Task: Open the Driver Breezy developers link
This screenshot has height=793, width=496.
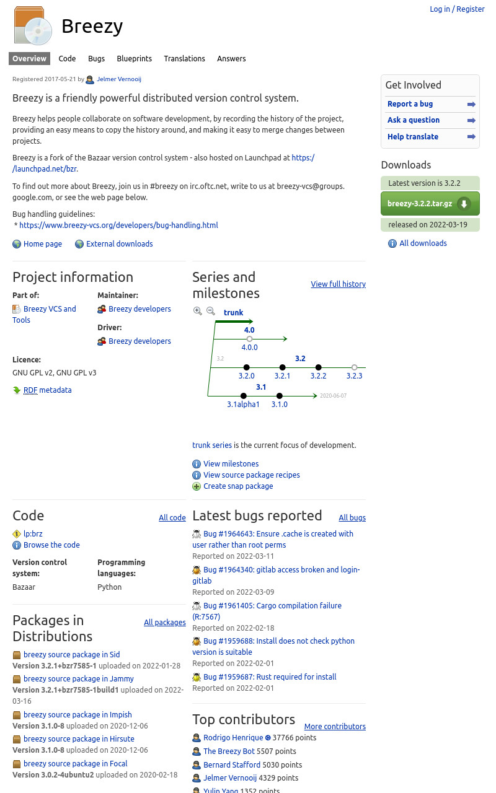Action: click(x=139, y=341)
